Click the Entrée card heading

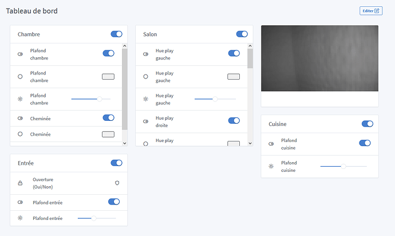(26, 163)
